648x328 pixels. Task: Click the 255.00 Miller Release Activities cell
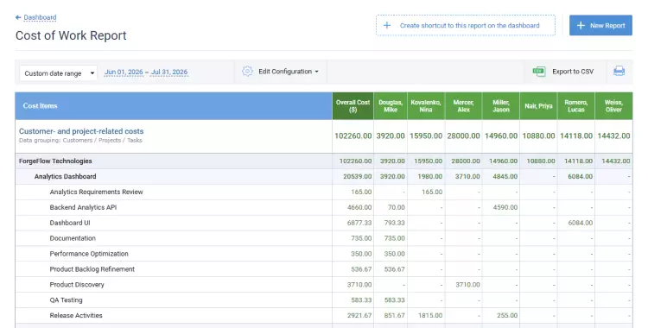click(507, 315)
